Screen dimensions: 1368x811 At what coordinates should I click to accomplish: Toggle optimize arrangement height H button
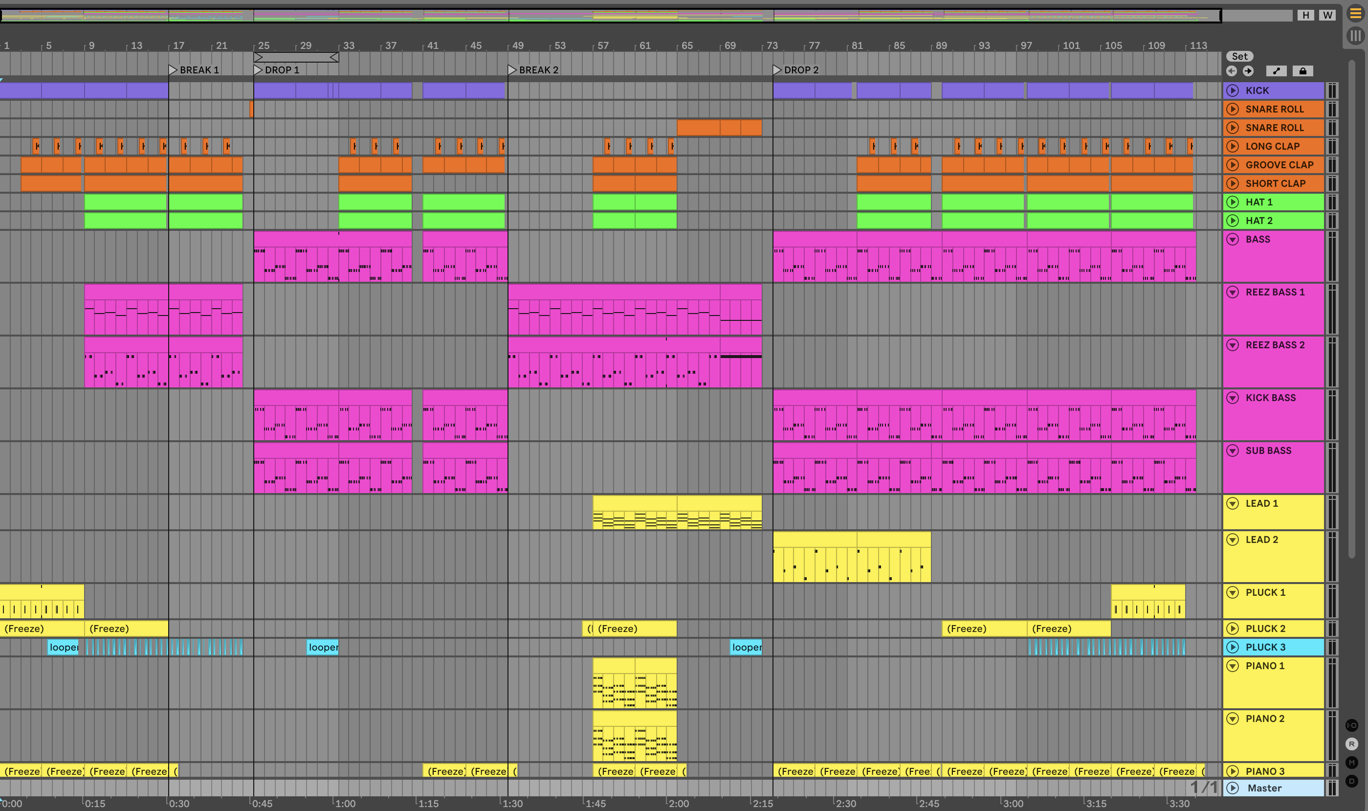pos(1305,15)
